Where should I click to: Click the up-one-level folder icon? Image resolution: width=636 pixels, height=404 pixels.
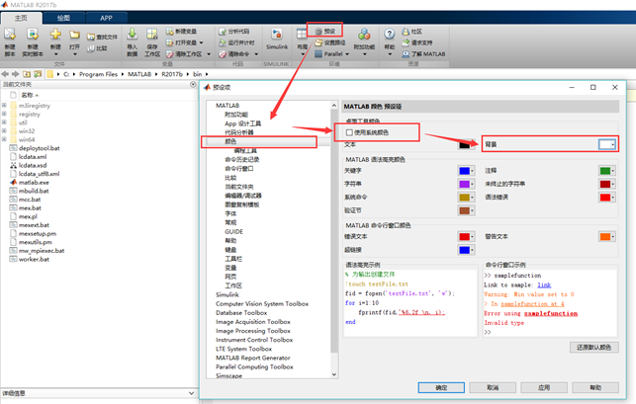coord(27,74)
